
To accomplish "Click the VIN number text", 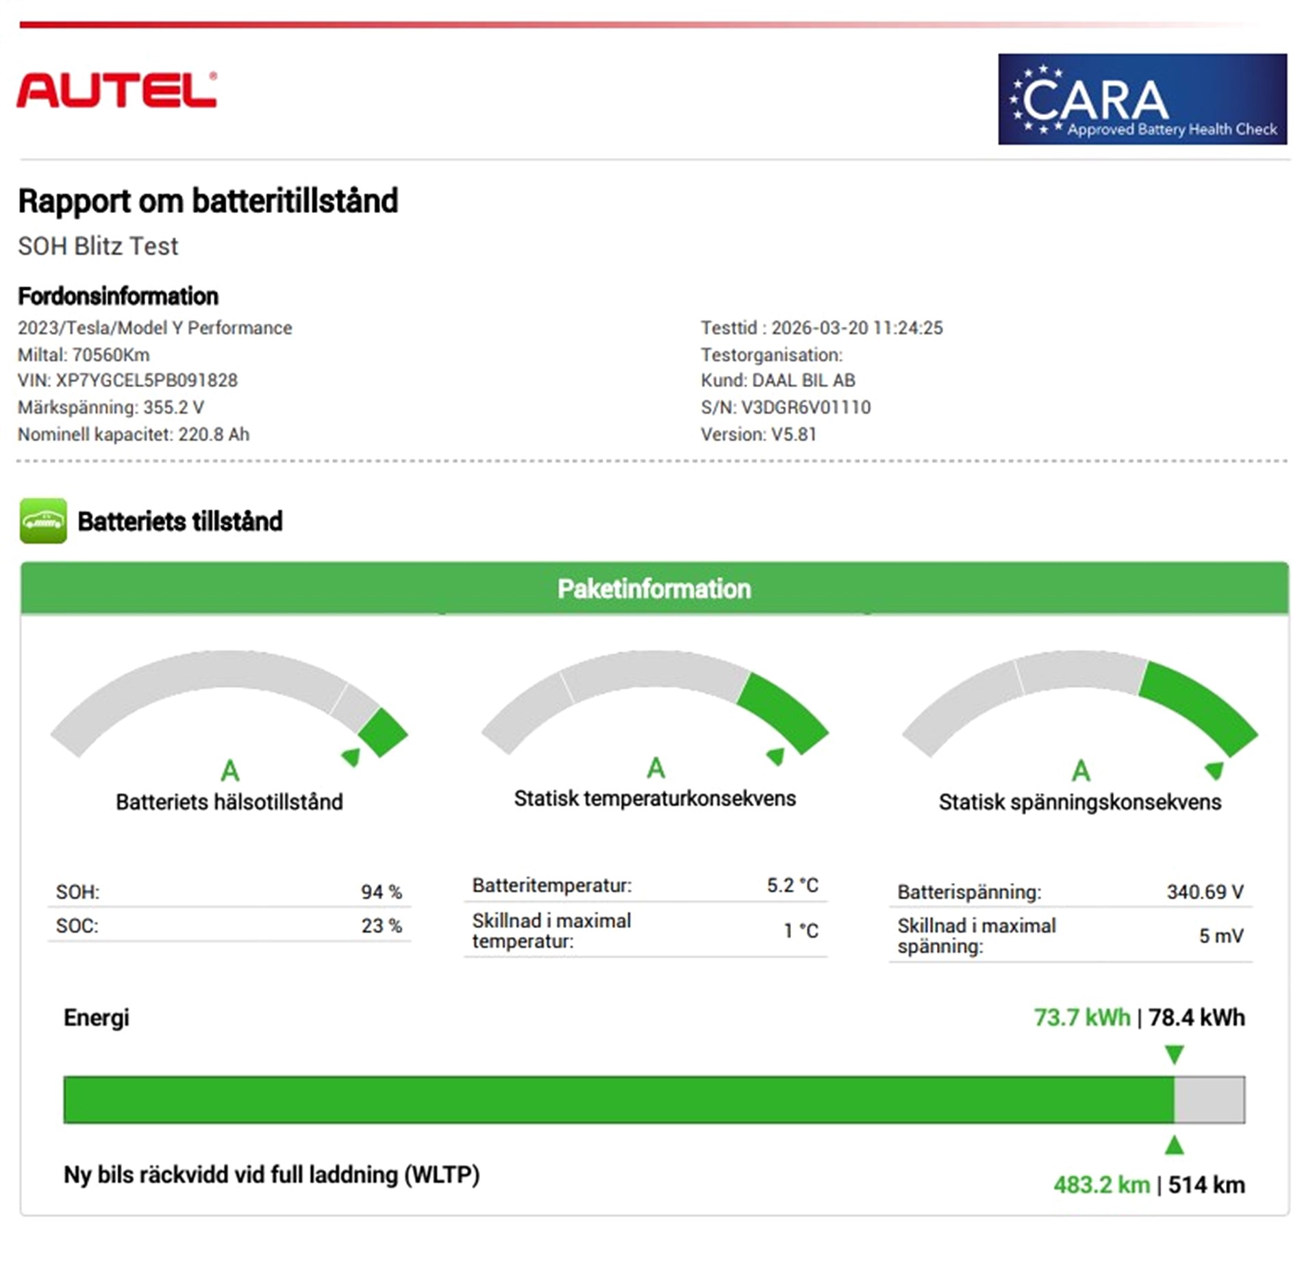I will pos(127,381).
